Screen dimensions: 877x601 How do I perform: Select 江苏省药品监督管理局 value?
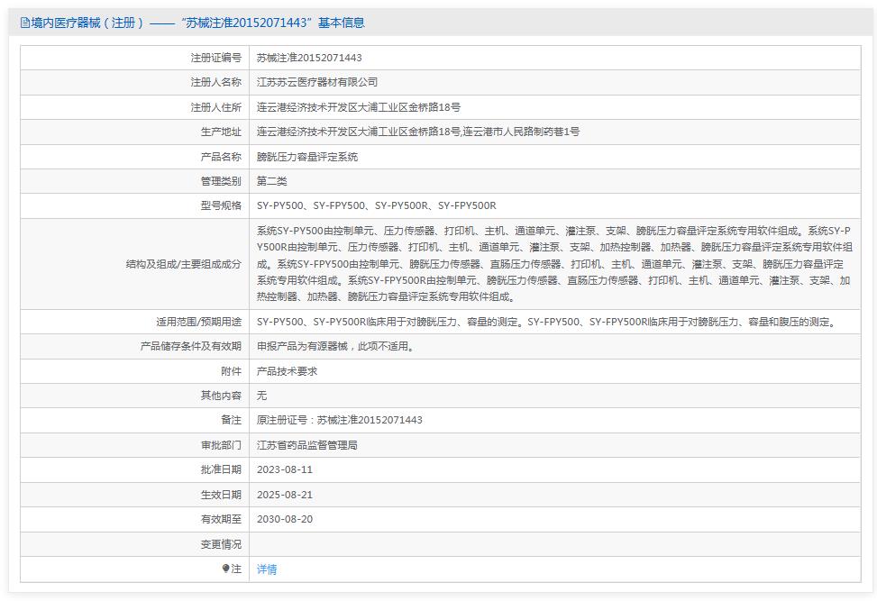307,446
